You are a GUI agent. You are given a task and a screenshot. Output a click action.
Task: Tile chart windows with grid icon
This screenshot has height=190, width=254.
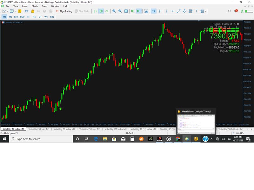pyautogui.click(x=126, y=11)
